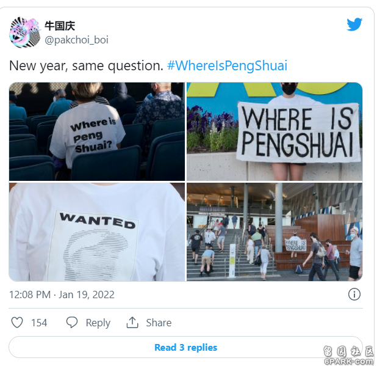Click the Twitter bird logo

point(354,24)
